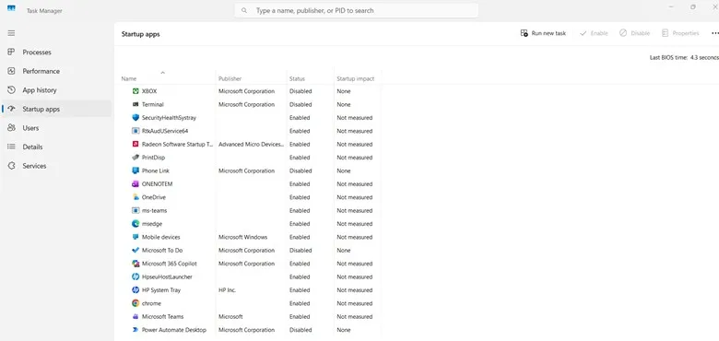Open the Services tab
This screenshot has height=341, width=719.
click(57, 166)
